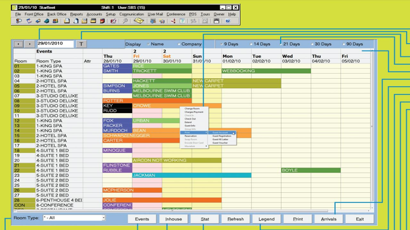Click the date field showing 29/01/2010

55,44
